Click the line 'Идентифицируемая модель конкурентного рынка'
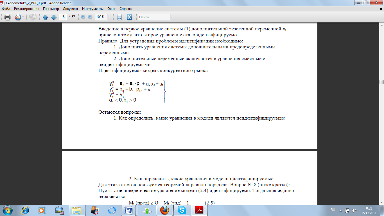The width and height of the screenshot is (384, 216). tap(153, 71)
